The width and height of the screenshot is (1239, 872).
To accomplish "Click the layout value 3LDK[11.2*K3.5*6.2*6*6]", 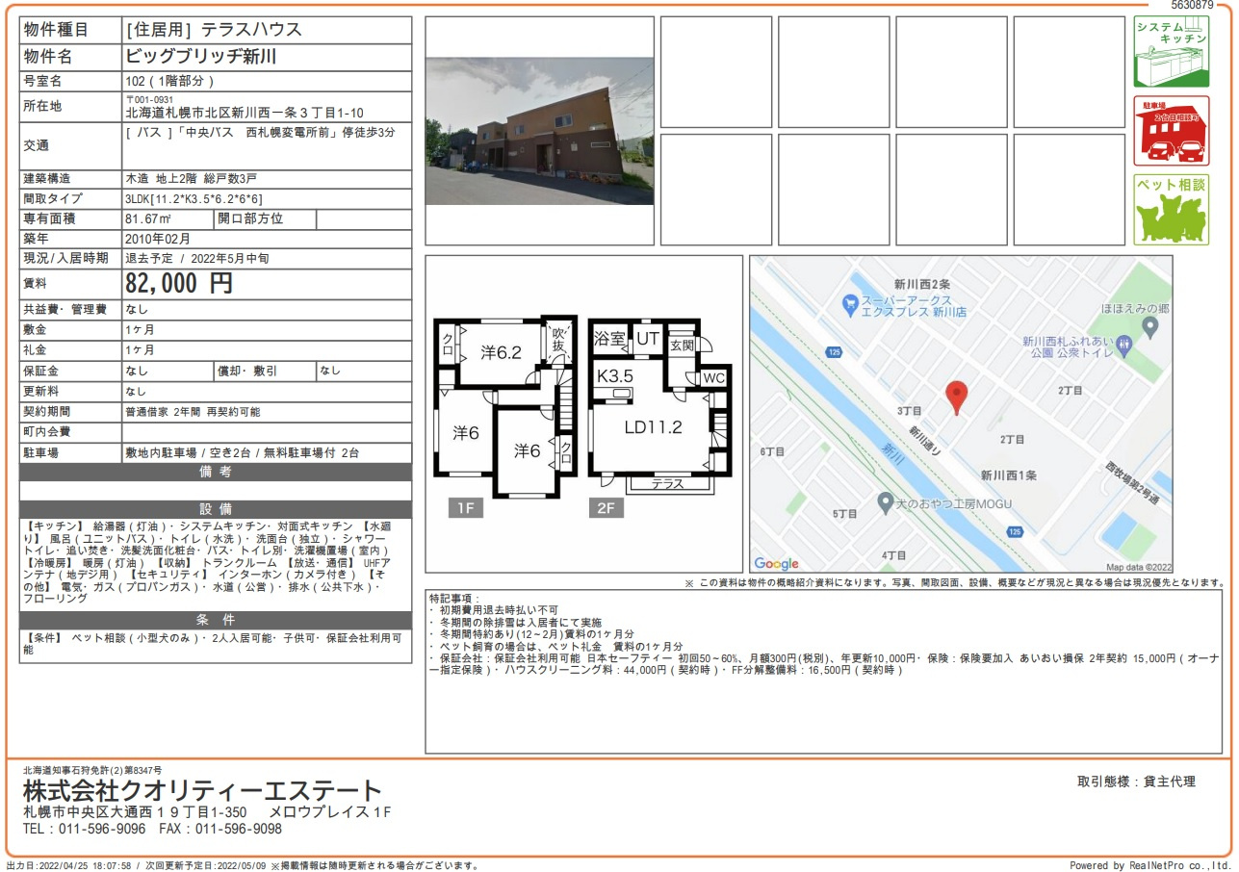I will point(194,198).
